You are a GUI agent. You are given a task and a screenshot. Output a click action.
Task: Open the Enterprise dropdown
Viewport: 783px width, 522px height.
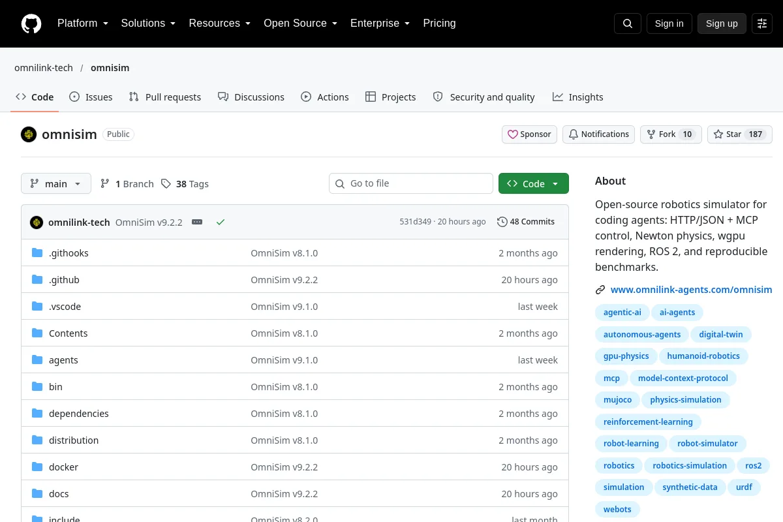click(x=380, y=23)
